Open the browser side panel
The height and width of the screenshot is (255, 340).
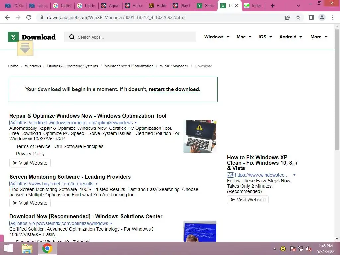point(311,17)
